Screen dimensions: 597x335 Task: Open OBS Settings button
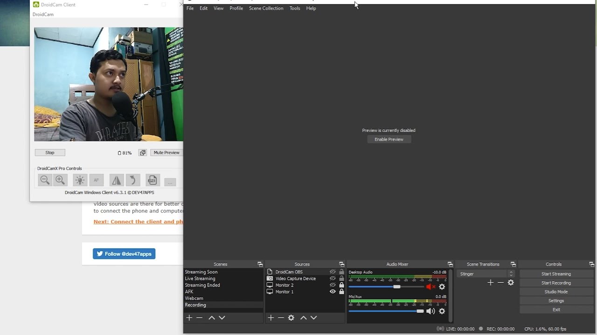[556, 301]
